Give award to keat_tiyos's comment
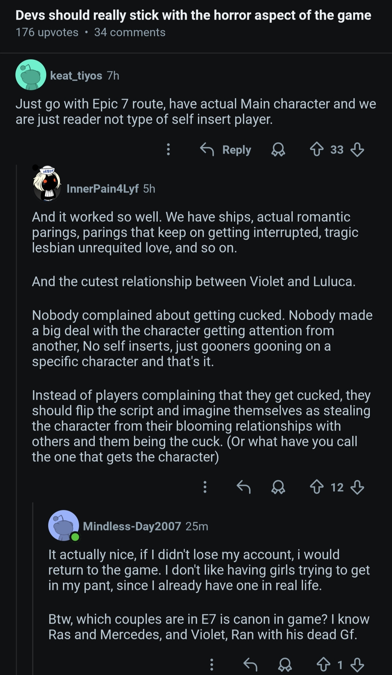The height and width of the screenshot is (675, 392). [278, 150]
